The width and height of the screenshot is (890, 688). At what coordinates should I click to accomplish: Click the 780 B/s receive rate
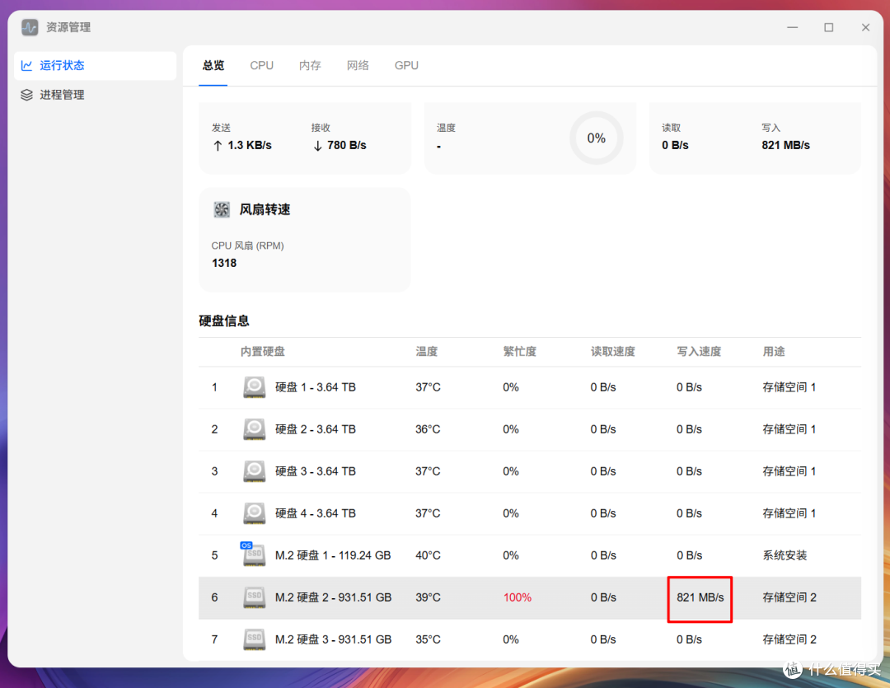point(347,146)
